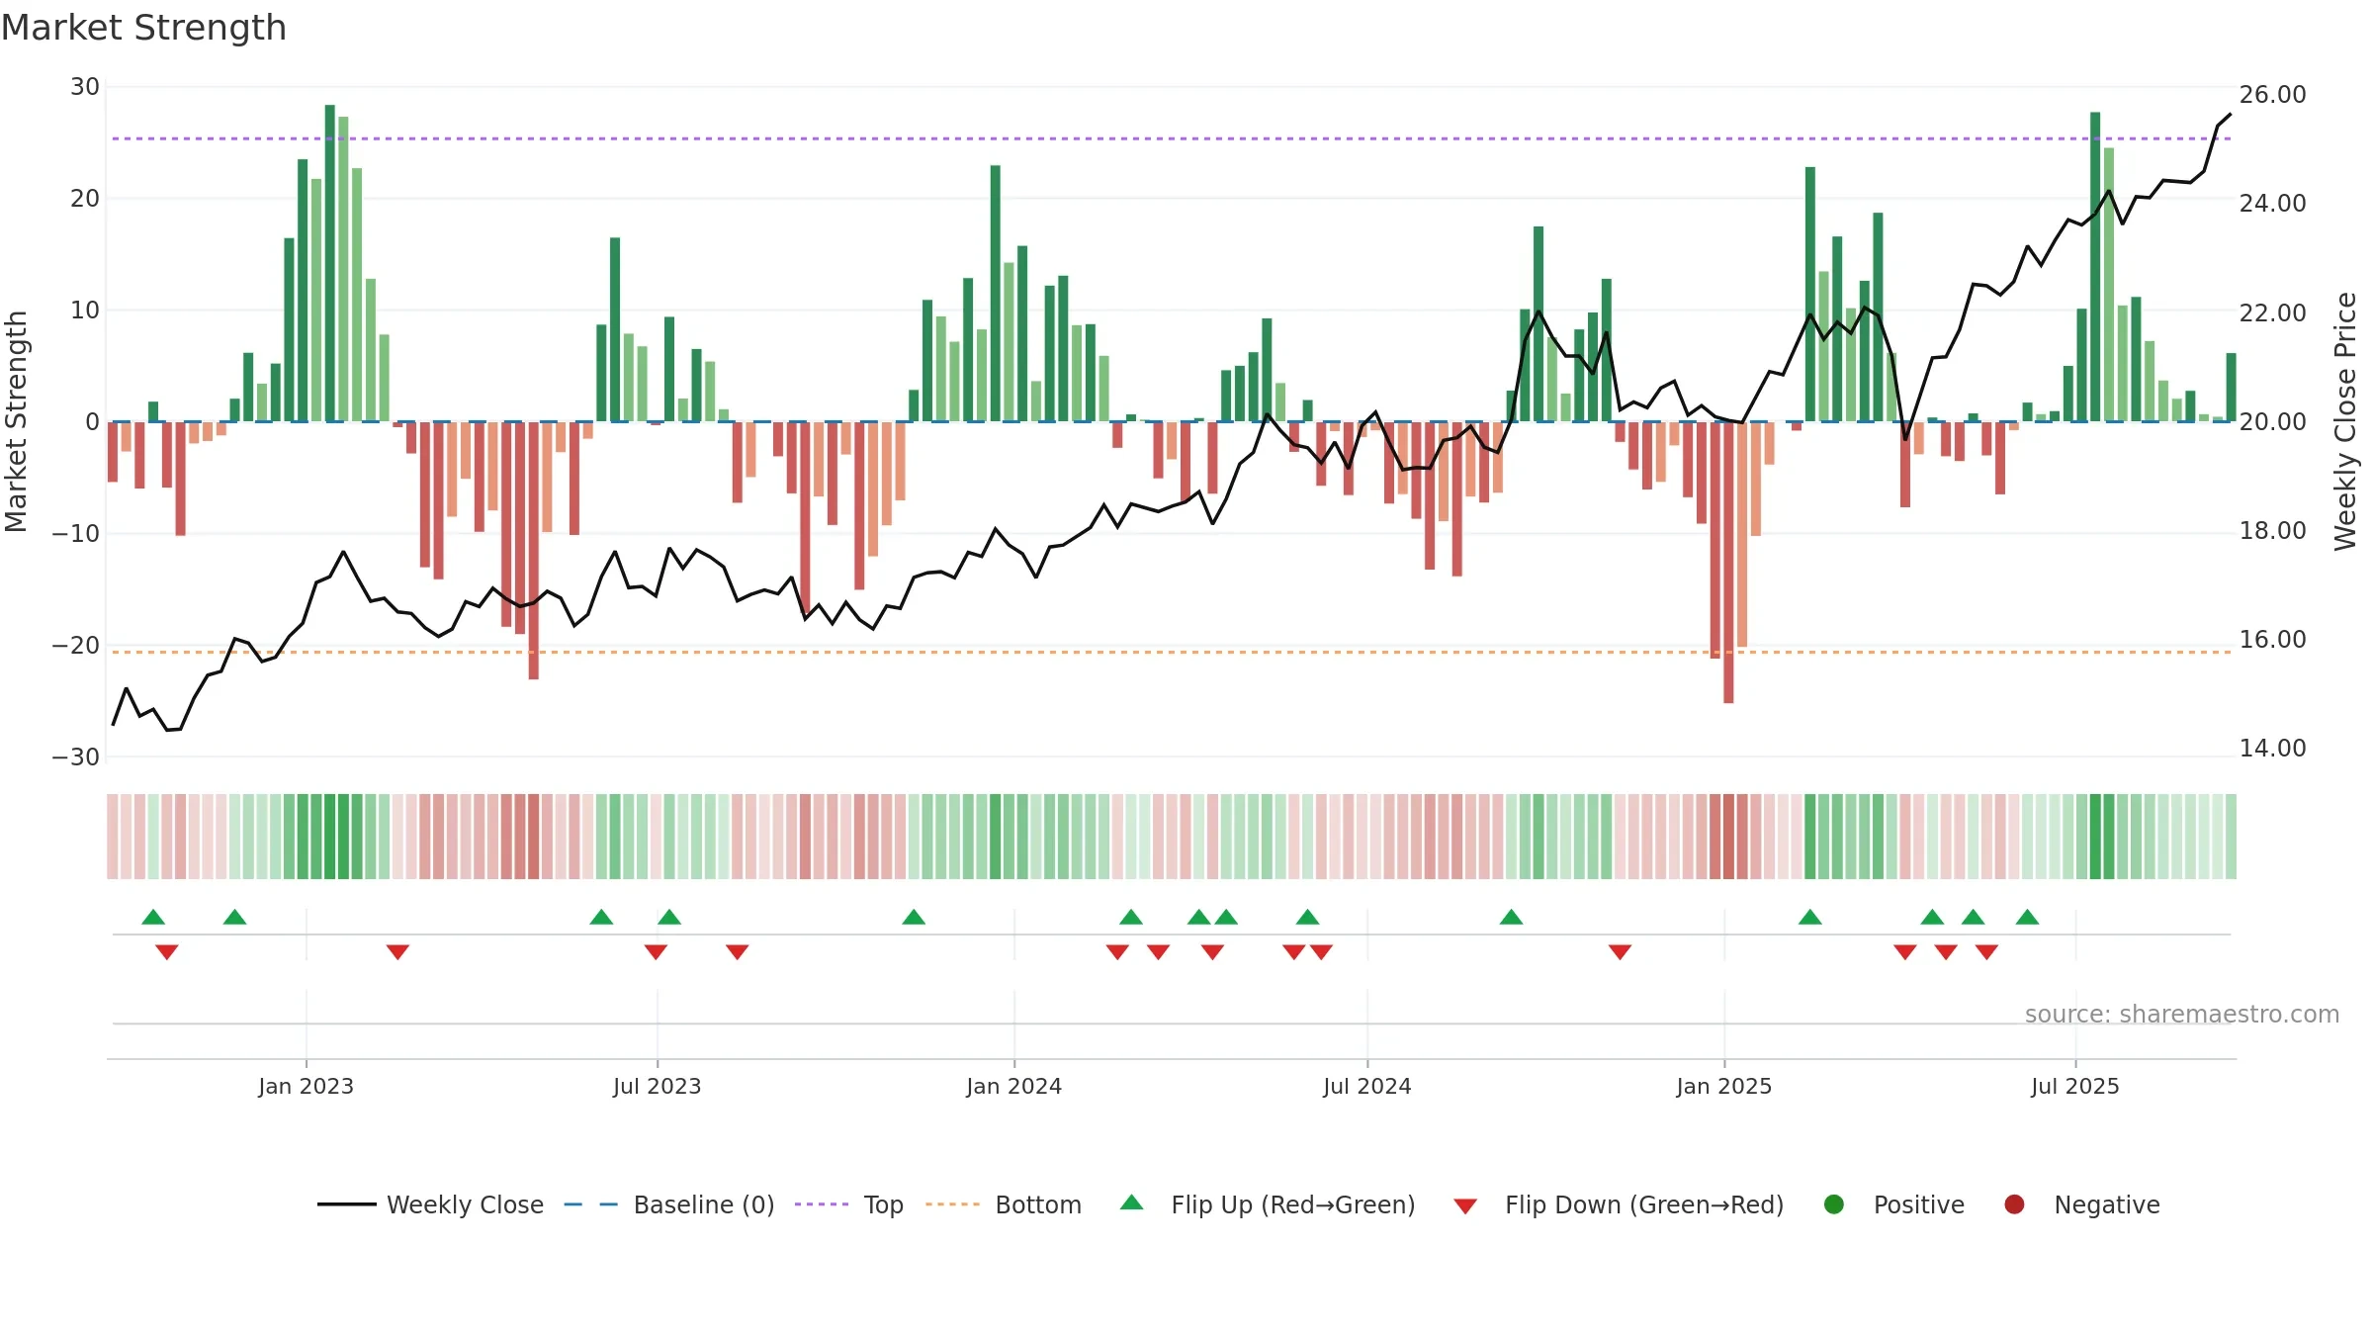Click the deepest red bar near Jan 2025
This screenshot has height=1335, width=2373.
(x=1728, y=563)
